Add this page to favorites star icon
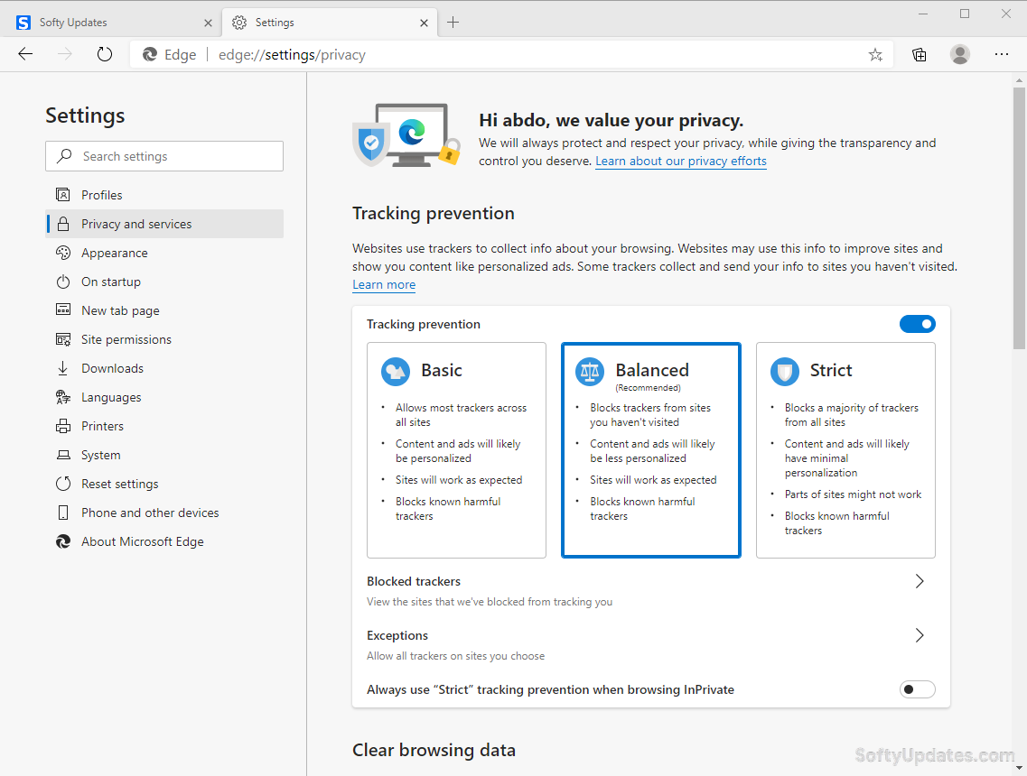The width and height of the screenshot is (1027, 776). (x=875, y=55)
